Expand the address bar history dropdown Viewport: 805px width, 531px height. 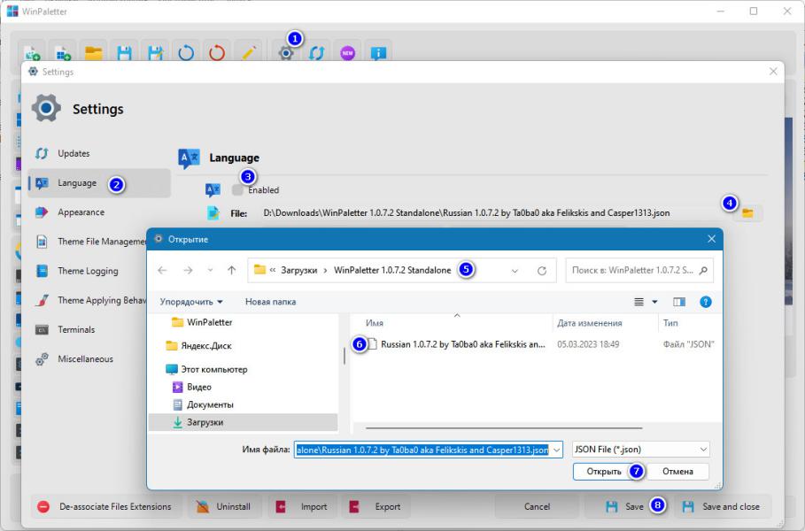click(515, 271)
